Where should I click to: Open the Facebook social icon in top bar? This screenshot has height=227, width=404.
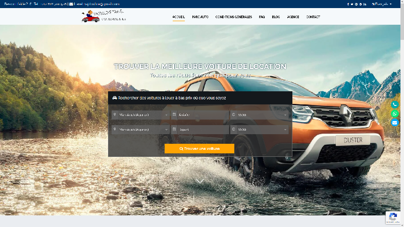[348, 4]
